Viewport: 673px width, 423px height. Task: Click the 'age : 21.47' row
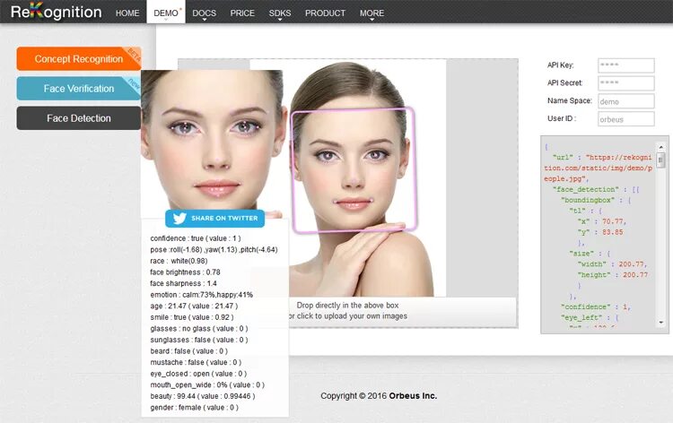pos(194,306)
